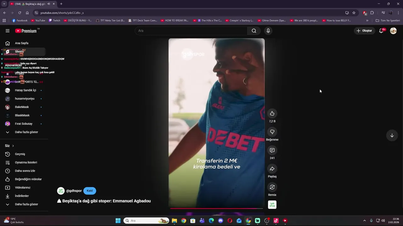This screenshot has width=403, height=226.
Task: Open Videolarınız
Action: pos(24,188)
